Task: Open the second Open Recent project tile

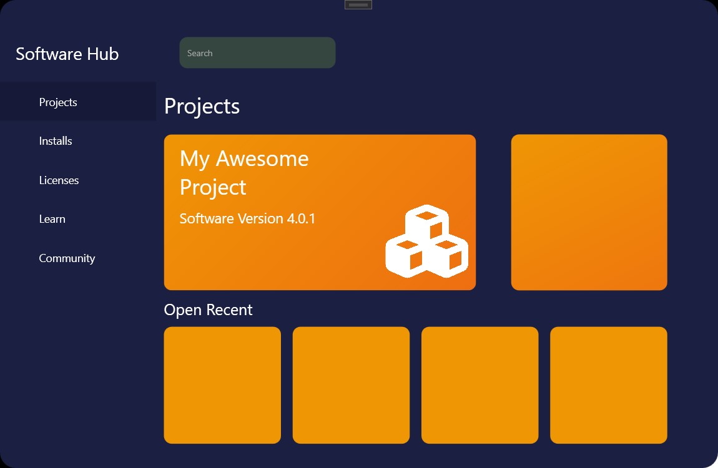Action: (351, 385)
